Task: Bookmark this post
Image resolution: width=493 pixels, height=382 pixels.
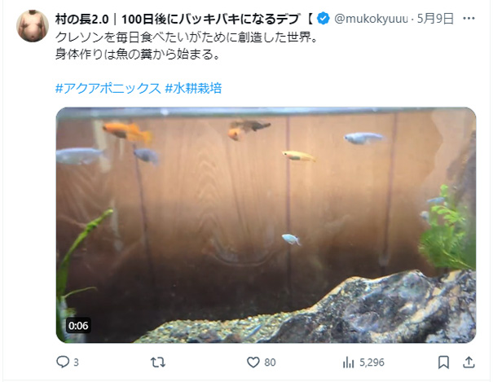Action: [443, 362]
